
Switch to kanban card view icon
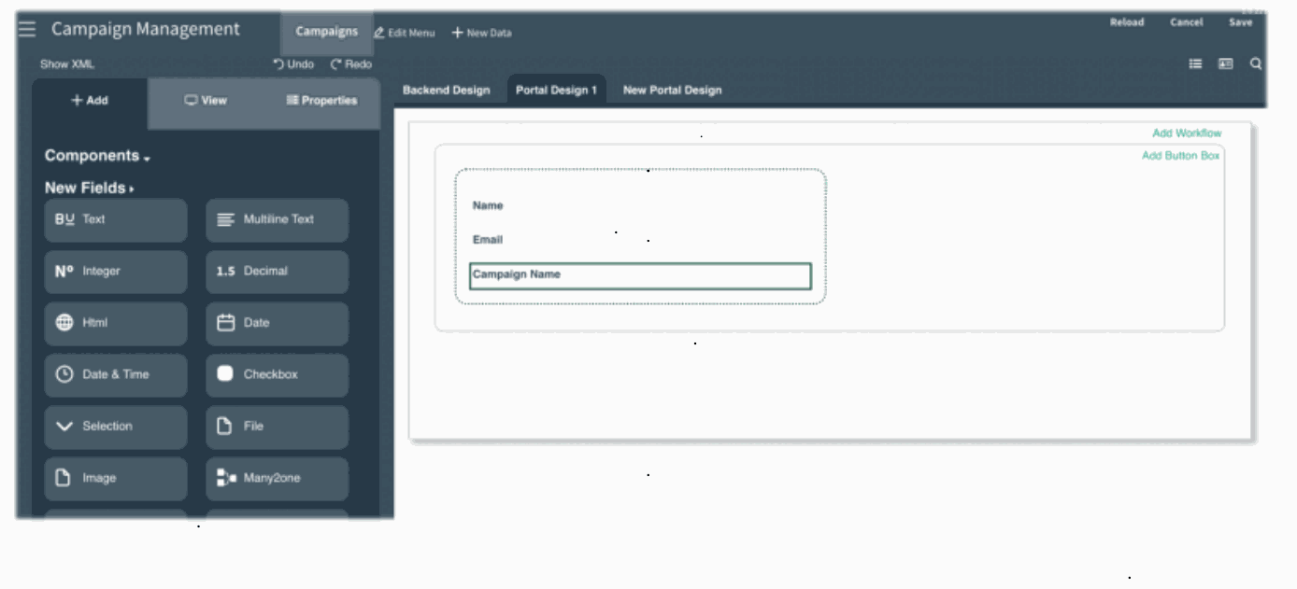click(1227, 64)
